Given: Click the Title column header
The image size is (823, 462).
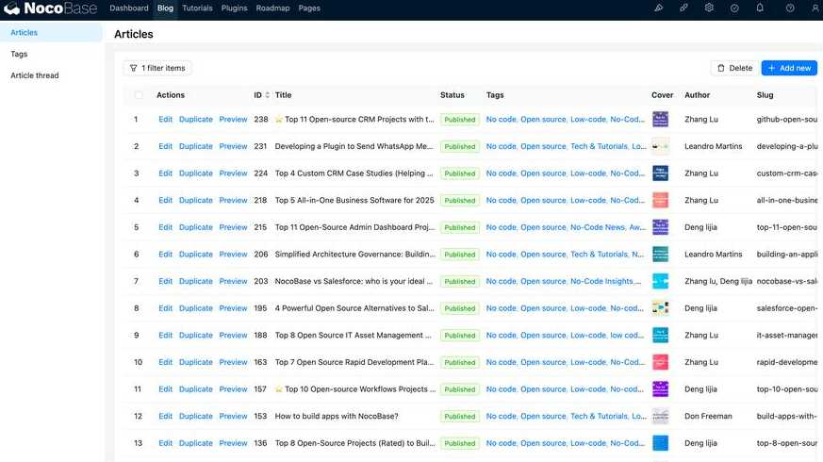Looking at the screenshot, I should pos(284,95).
